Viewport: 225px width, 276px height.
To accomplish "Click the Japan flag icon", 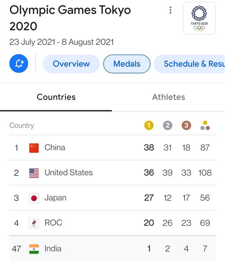I will click(x=34, y=198).
